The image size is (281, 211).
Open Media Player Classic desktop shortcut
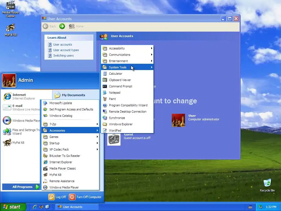tap(11, 9)
